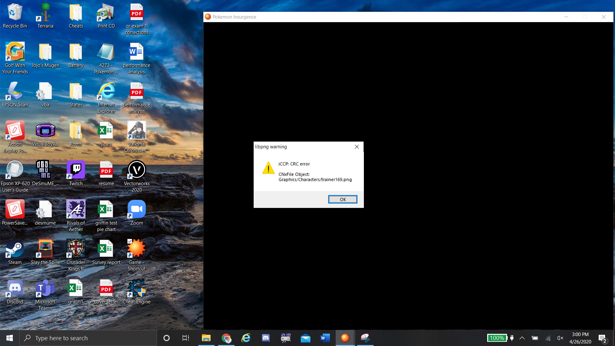
Task: Close the libpng warning dialog
Action: [357, 147]
